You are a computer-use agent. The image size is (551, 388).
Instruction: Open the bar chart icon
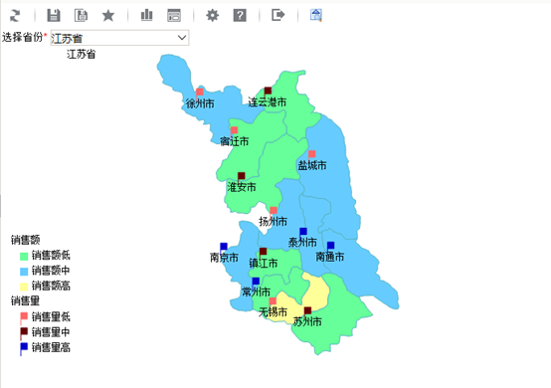point(146,16)
